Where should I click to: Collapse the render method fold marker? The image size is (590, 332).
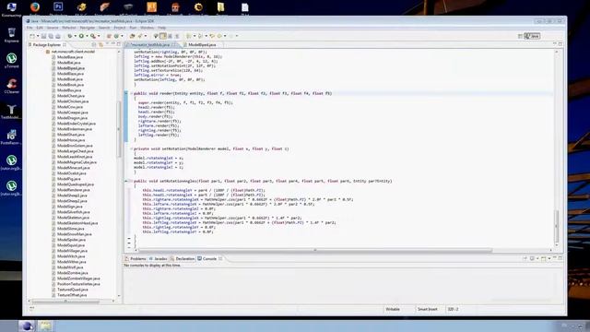(x=131, y=93)
